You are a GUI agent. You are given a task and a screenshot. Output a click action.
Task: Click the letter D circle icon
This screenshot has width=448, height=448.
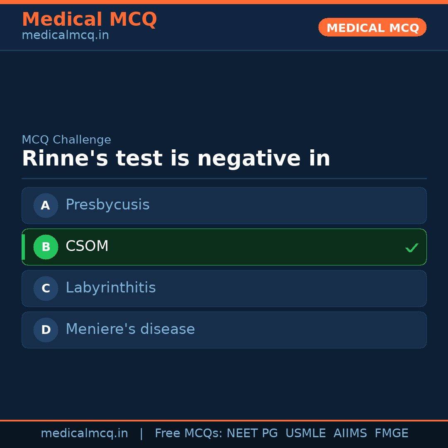pyautogui.click(x=46, y=330)
